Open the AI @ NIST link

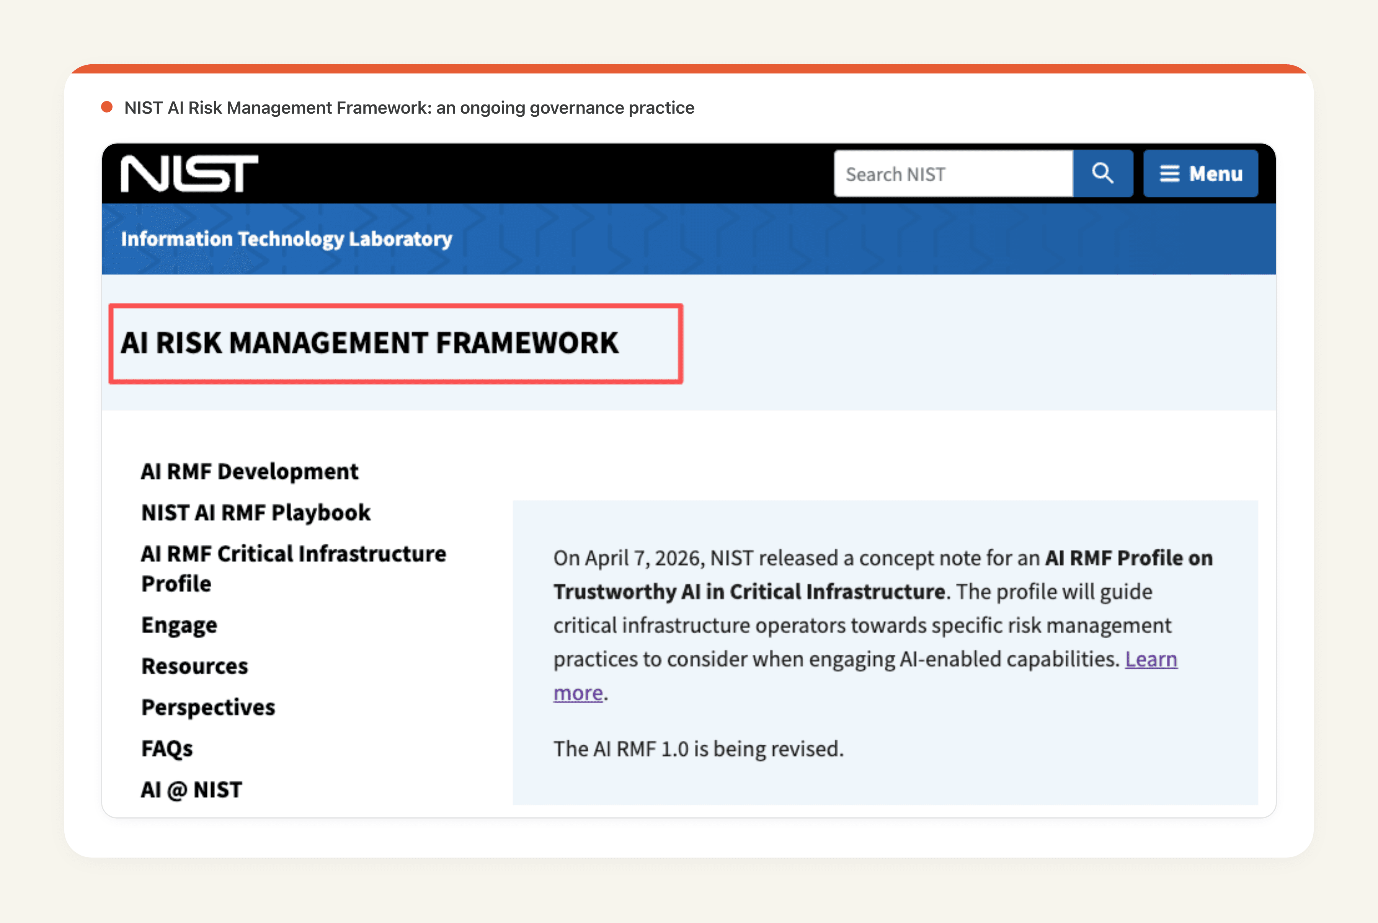point(191,790)
